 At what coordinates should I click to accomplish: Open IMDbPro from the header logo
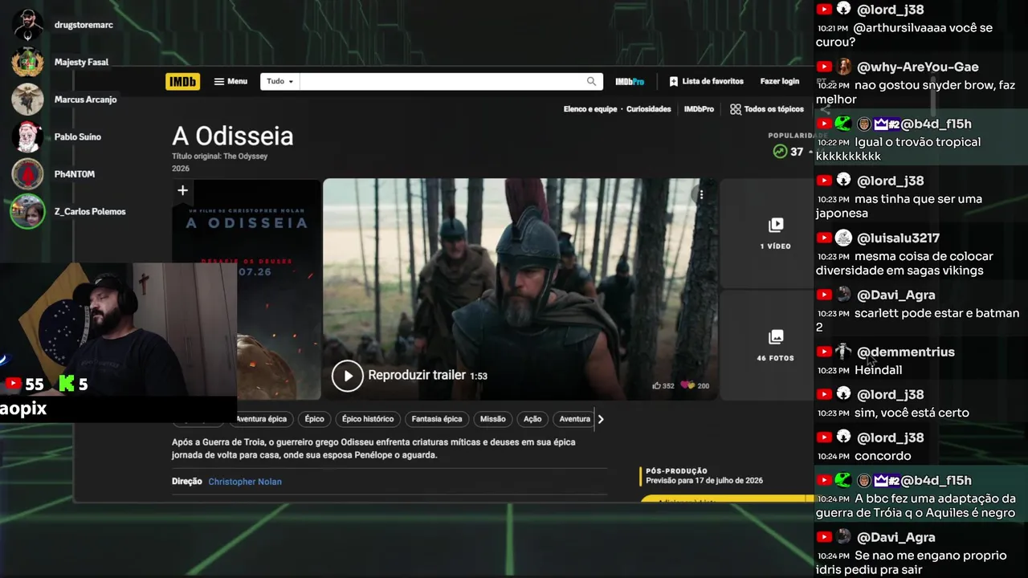point(630,81)
